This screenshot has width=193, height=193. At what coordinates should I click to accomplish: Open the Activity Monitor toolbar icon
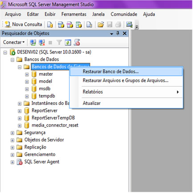point(129,25)
